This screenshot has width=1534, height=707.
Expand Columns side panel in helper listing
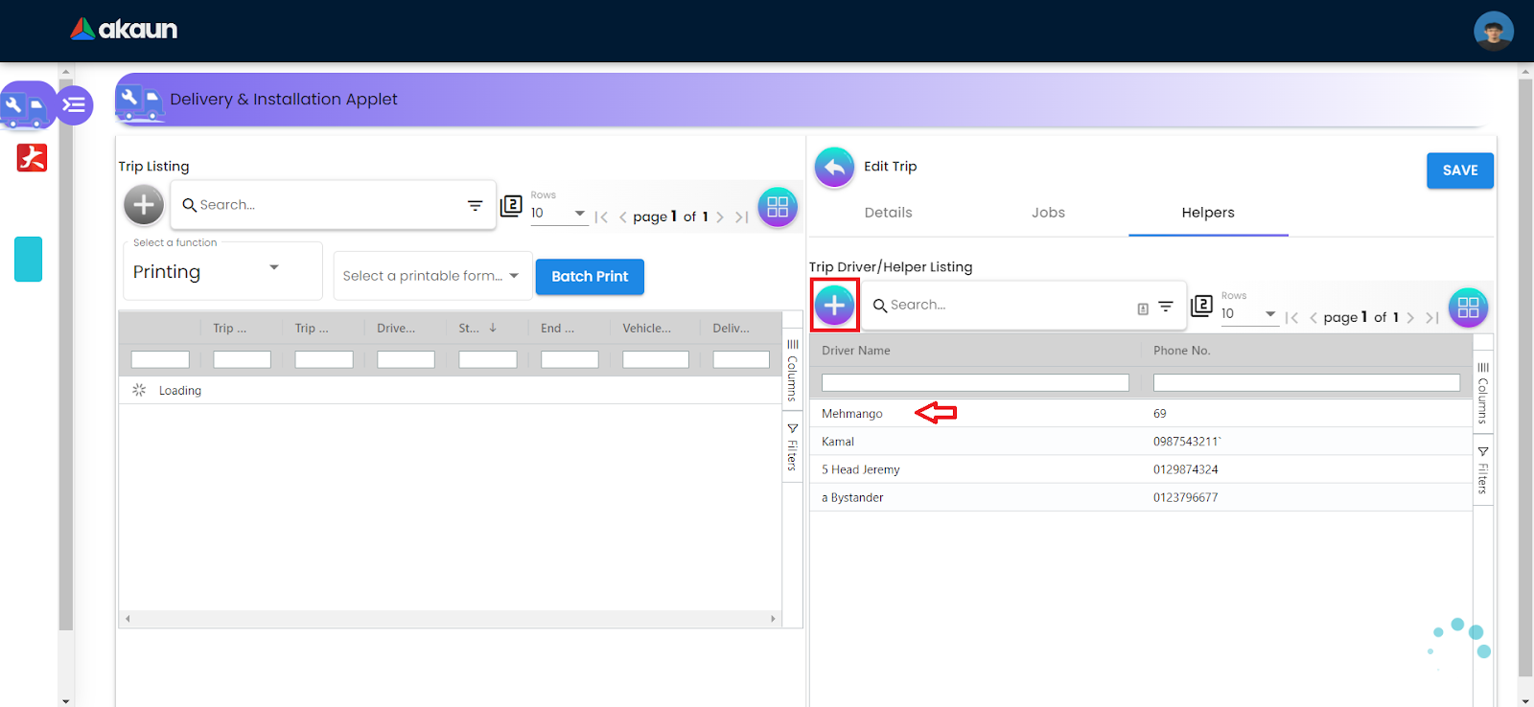pos(1483,392)
